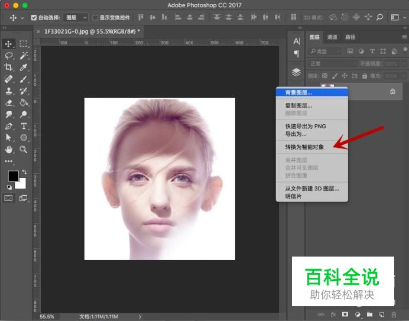409x321 pixels.
Task: Close the 1F33021G-0.jpg document tab
Action: click(39, 31)
